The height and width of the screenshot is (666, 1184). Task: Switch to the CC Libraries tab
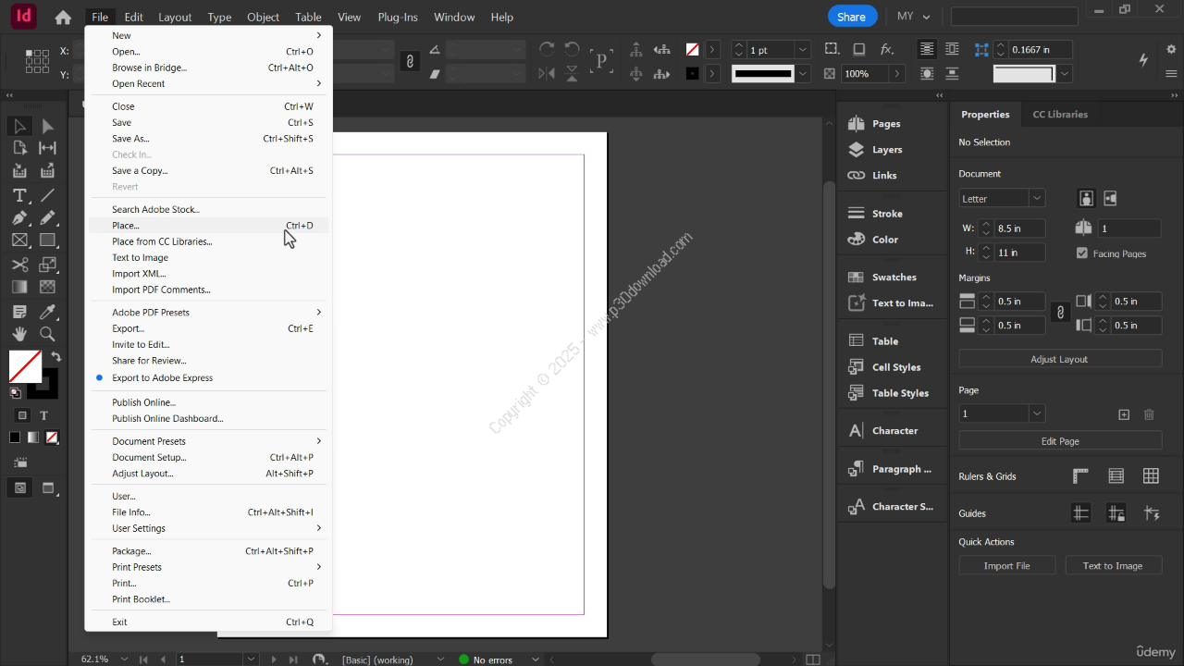click(1060, 115)
